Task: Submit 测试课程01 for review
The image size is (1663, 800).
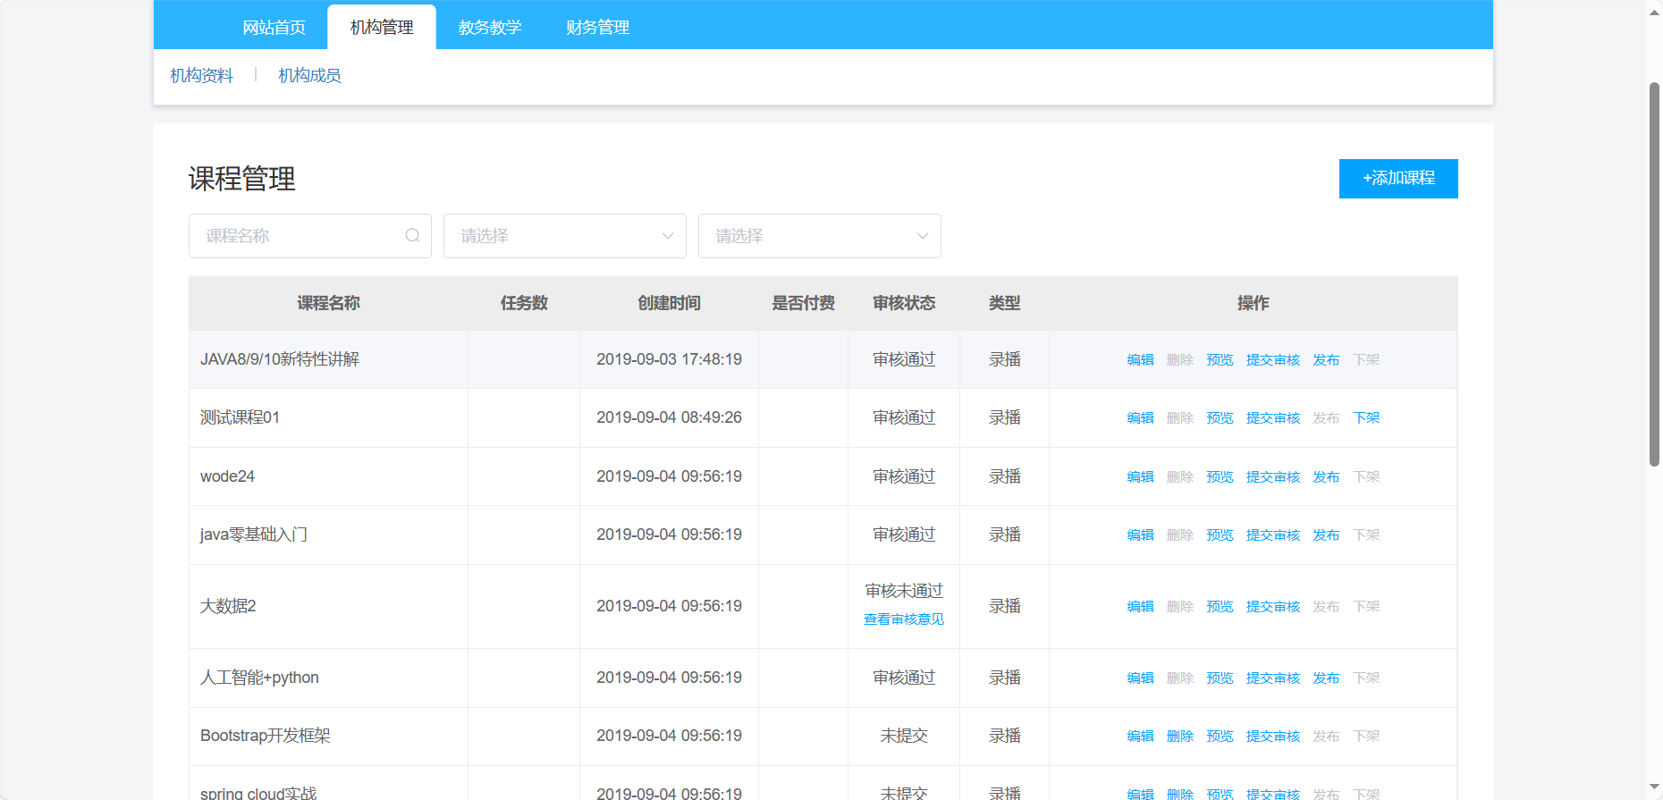Action: (x=1273, y=417)
